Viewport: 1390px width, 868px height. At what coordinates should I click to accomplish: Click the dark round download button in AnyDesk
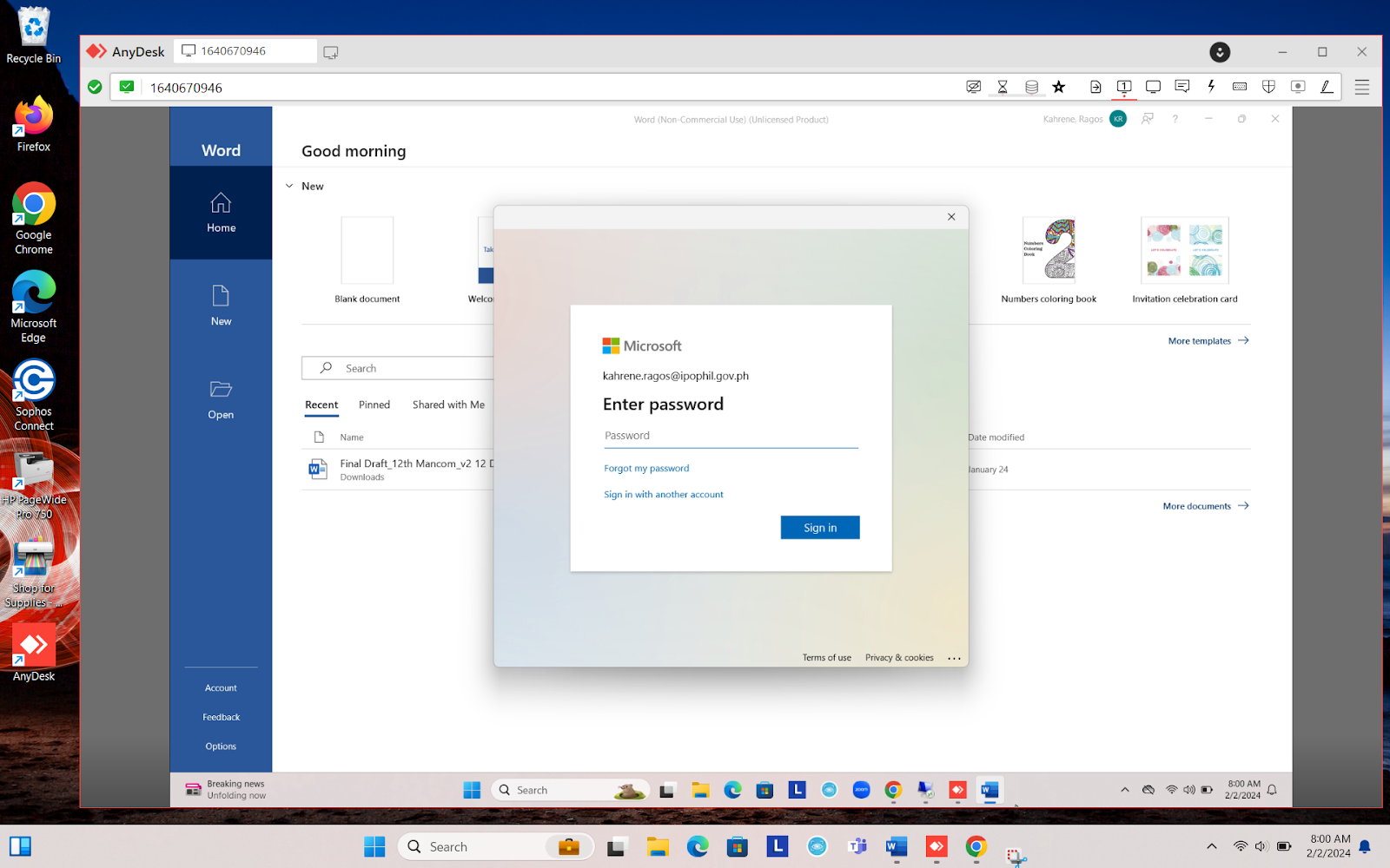pos(1220,52)
